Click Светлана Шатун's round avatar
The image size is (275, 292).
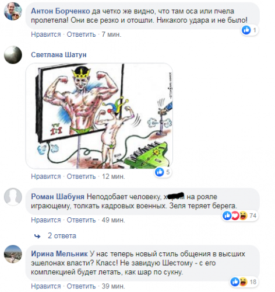[13, 55]
